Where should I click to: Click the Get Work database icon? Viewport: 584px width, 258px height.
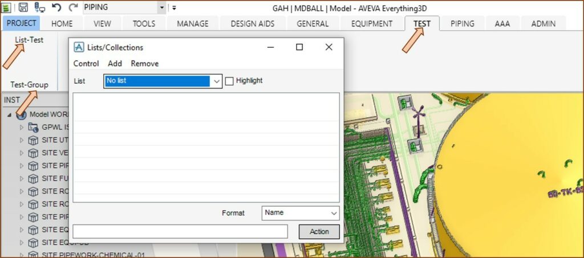[39, 7]
